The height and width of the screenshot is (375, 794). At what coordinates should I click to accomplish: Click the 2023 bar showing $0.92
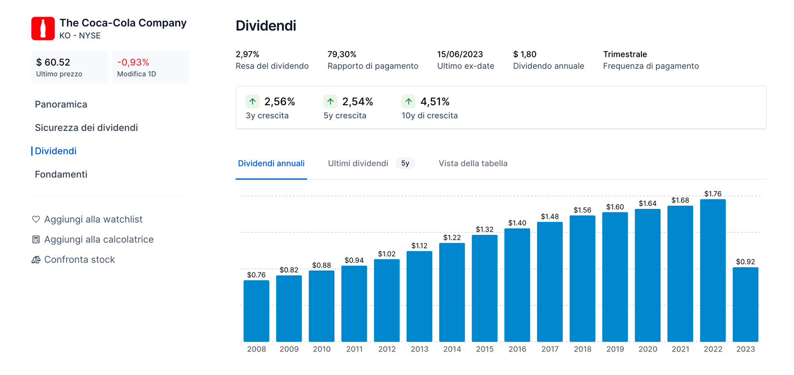click(x=745, y=305)
